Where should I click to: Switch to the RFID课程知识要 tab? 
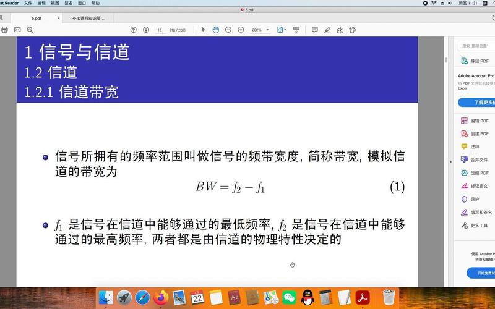click(x=88, y=19)
